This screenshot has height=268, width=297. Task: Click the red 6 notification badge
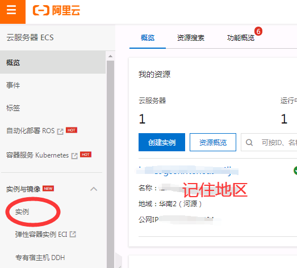pyautogui.click(x=258, y=31)
